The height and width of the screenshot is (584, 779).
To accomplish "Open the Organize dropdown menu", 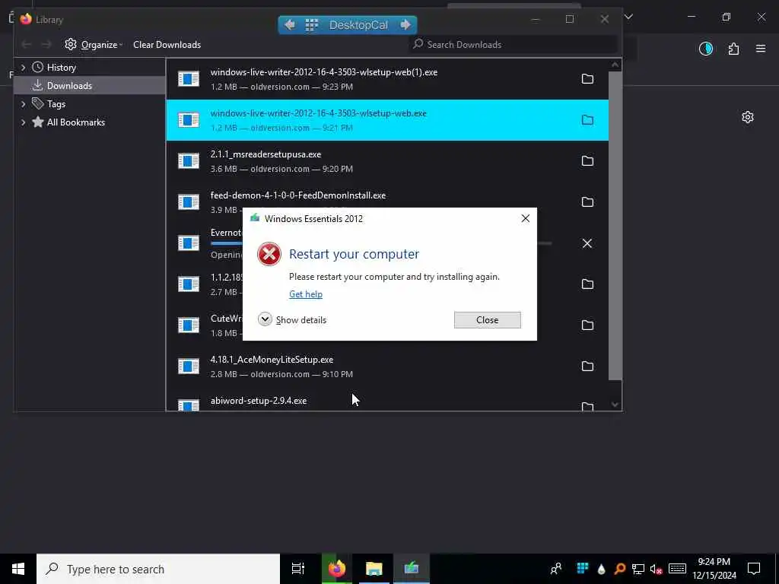I will (x=94, y=44).
